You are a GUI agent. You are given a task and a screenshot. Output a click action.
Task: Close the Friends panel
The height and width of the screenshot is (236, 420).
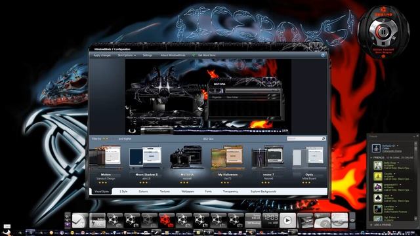(x=417, y=136)
